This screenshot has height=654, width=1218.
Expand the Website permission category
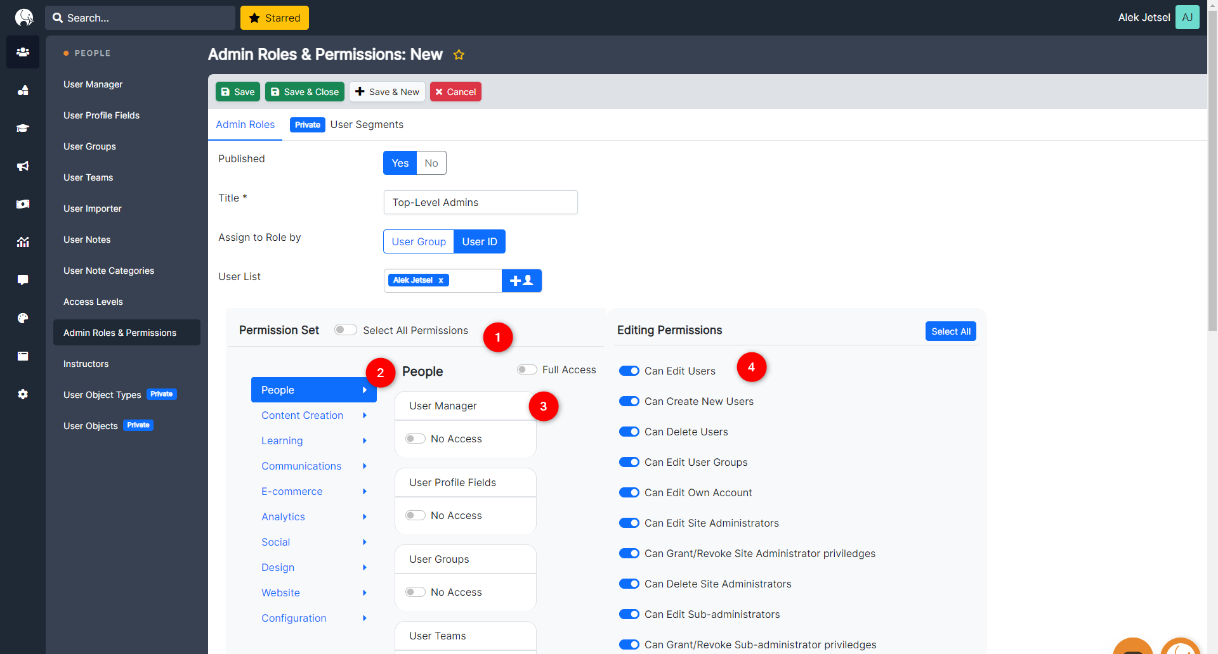(x=280, y=593)
